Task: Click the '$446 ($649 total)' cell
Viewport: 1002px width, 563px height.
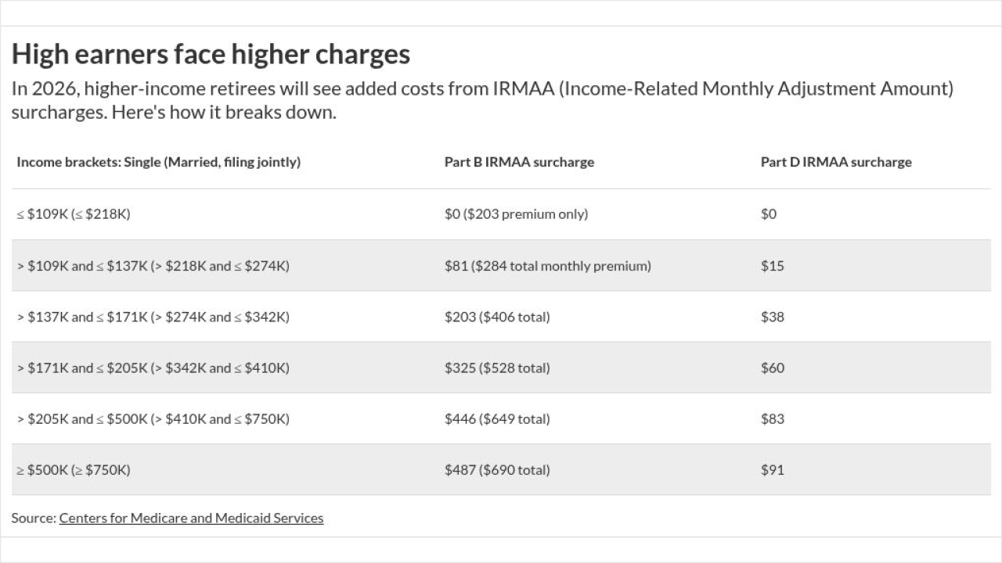Action: pyautogui.click(x=497, y=419)
